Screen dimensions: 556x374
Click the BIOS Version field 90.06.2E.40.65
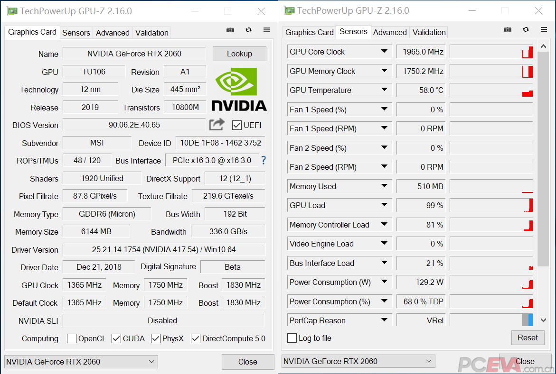[134, 125]
